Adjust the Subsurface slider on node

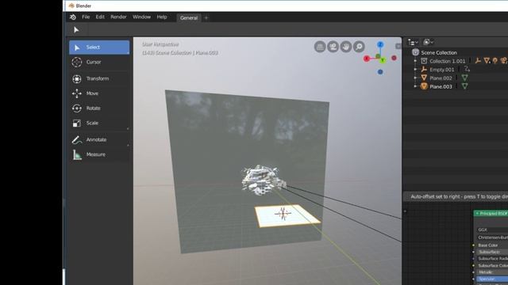pyautogui.click(x=492, y=252)
